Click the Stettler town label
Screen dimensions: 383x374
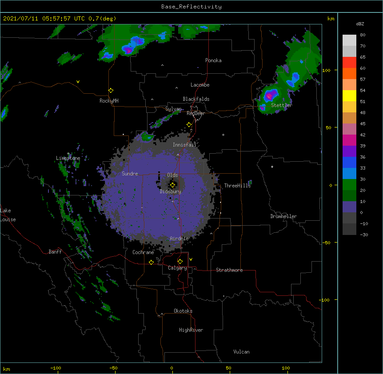pos(282,105)
